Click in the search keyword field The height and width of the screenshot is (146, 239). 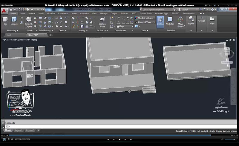point(157,10)
